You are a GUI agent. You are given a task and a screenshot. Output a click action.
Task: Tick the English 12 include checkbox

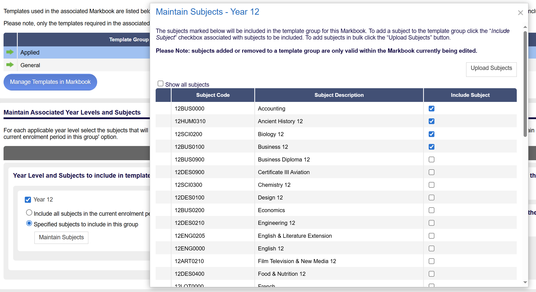click(x=431, y=248)
